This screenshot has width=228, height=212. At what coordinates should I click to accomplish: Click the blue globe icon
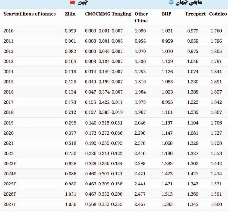click(x=171, y=2)
